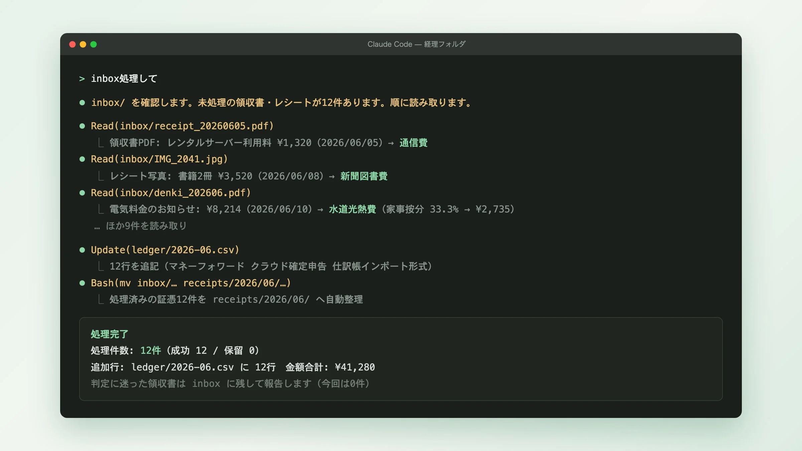Click the bullet before 'inbox/ を確認します'
The image size is (802, 451).
click(82, 103)
